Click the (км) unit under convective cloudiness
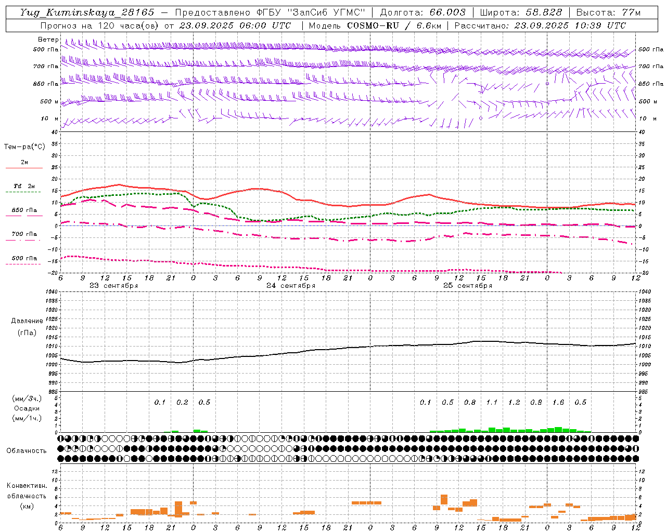The height and width of the screenshot is (532, 666). point(27,506)
